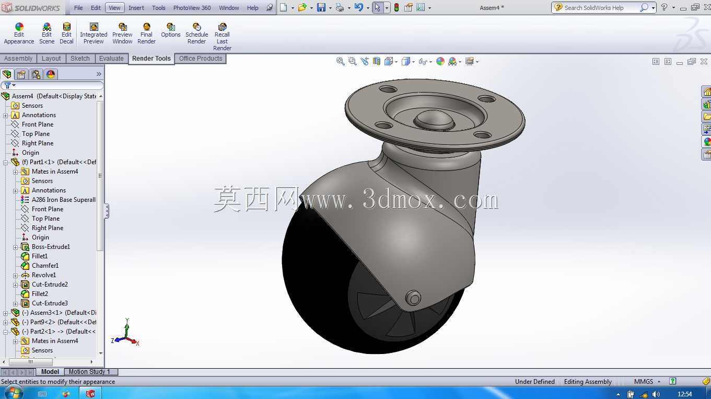Expand the manager tabs chevron
711x399 pixels.
coord(99,74)
